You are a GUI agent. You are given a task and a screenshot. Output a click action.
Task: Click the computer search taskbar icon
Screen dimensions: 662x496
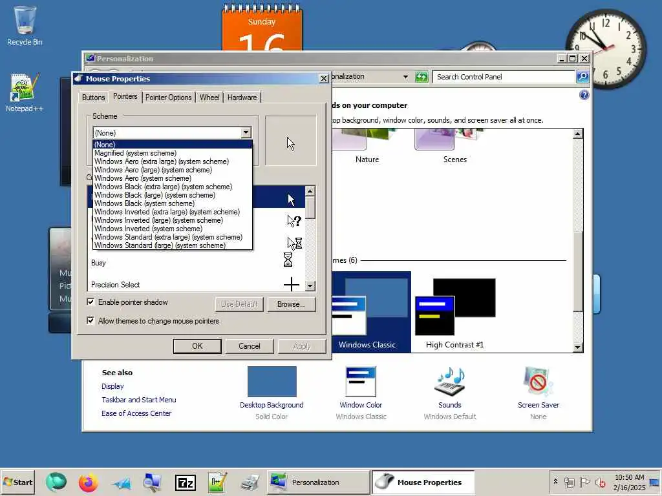pos(152,482)
